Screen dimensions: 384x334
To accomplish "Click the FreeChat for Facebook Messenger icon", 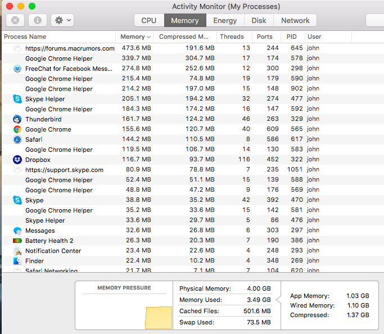I will point(17,69).
